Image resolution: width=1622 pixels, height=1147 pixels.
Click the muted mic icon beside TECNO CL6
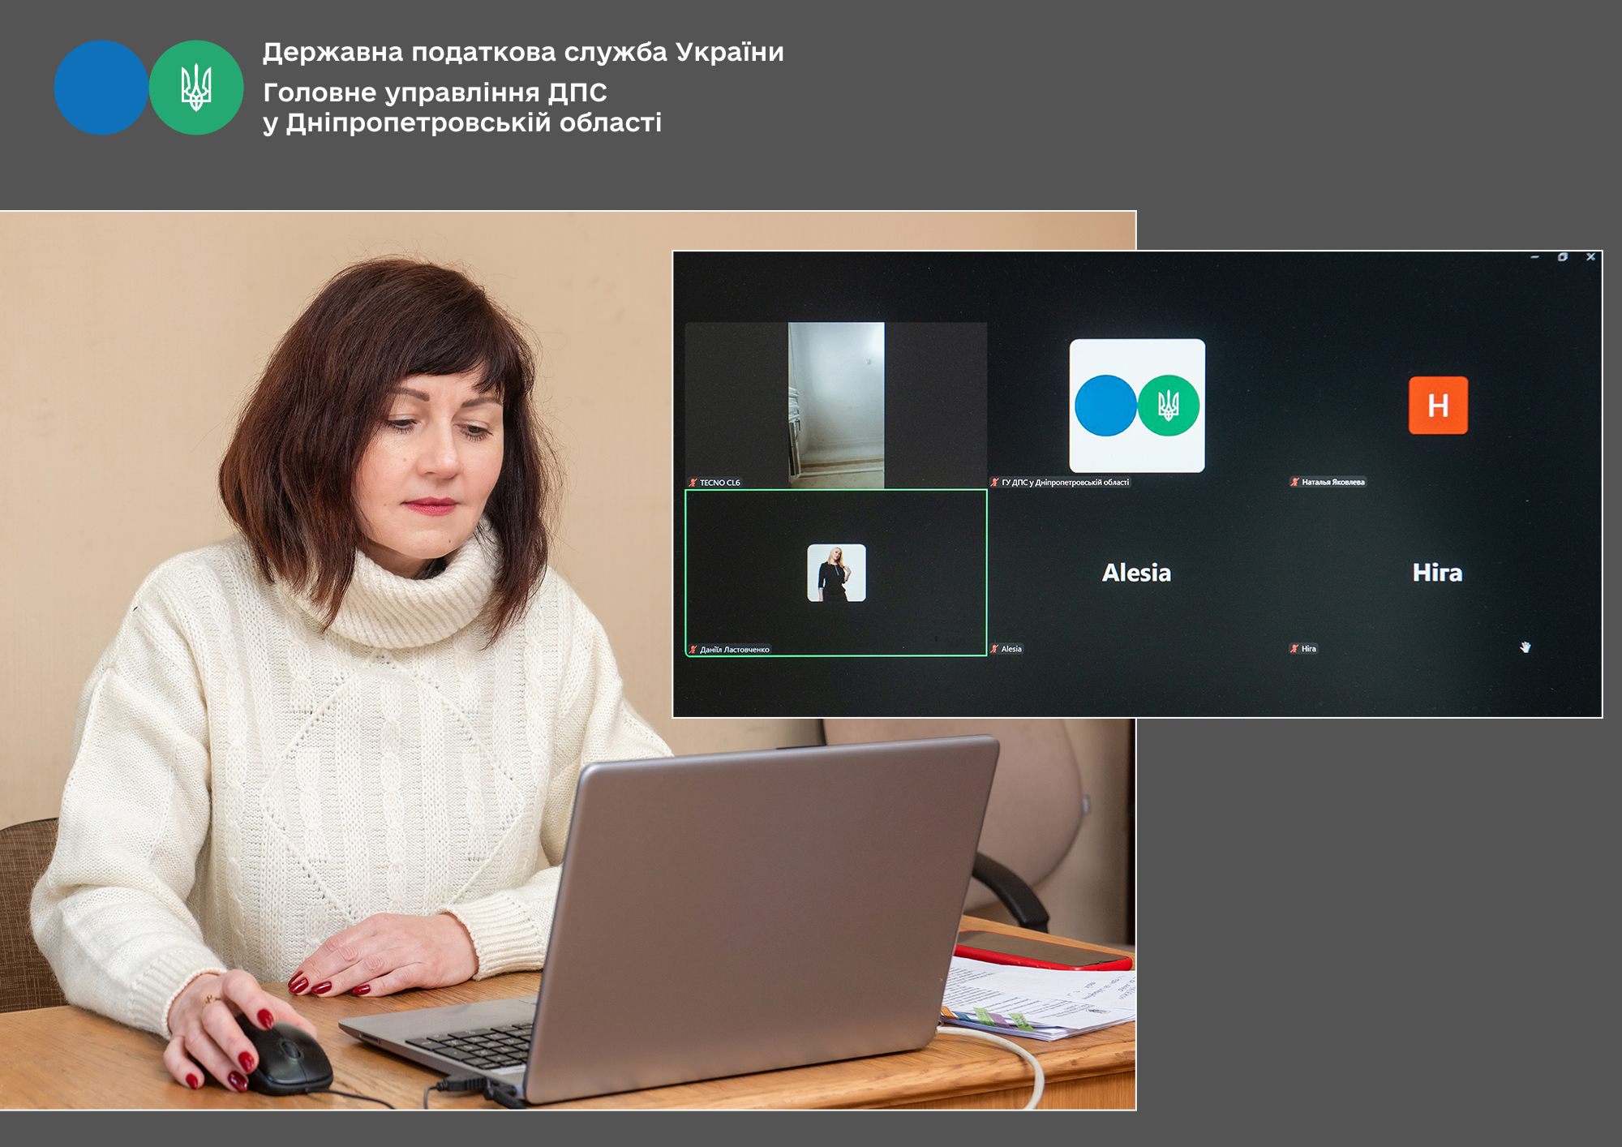pos(693,483)
